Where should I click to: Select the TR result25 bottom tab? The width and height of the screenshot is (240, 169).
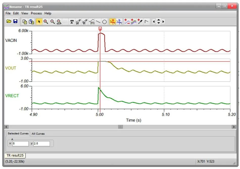[x=15, y=155]
